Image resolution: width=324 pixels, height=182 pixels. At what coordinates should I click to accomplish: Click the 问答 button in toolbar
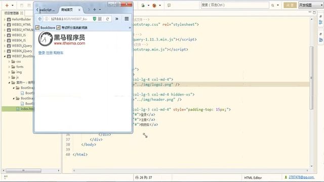coord(290,5)
